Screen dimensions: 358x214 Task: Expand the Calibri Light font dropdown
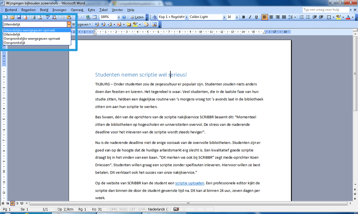pyautogui.click(x=224, y=17)
